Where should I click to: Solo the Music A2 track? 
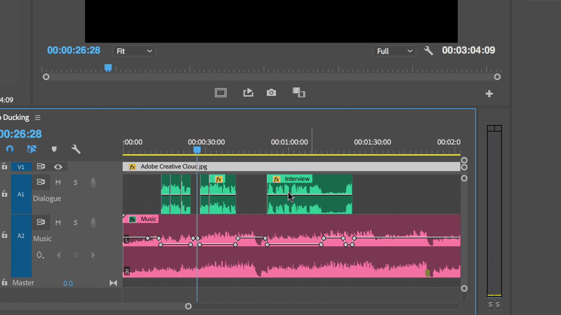click(75, 223)
